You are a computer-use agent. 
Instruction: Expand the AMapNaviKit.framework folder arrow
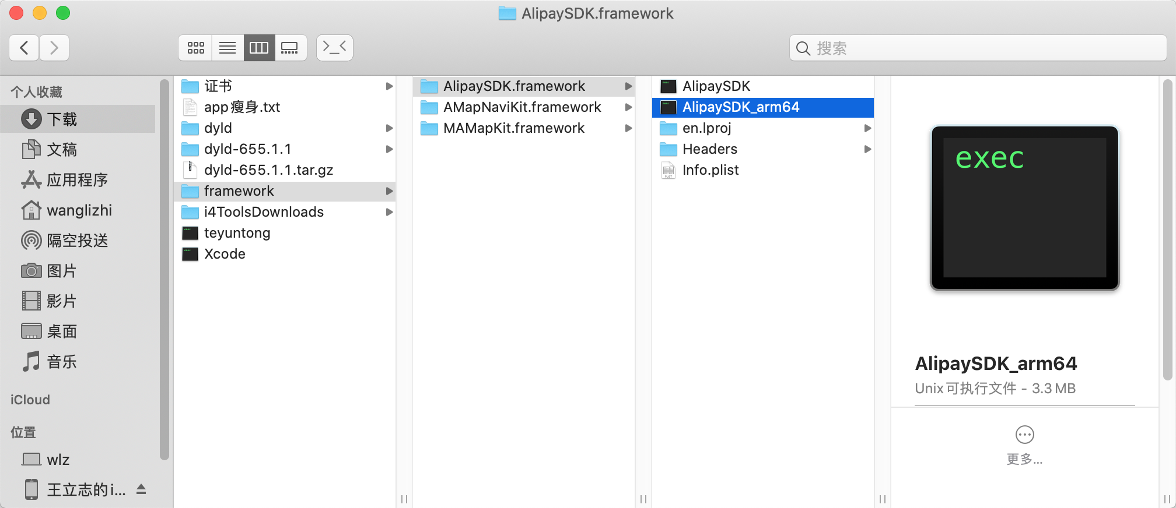628,107
